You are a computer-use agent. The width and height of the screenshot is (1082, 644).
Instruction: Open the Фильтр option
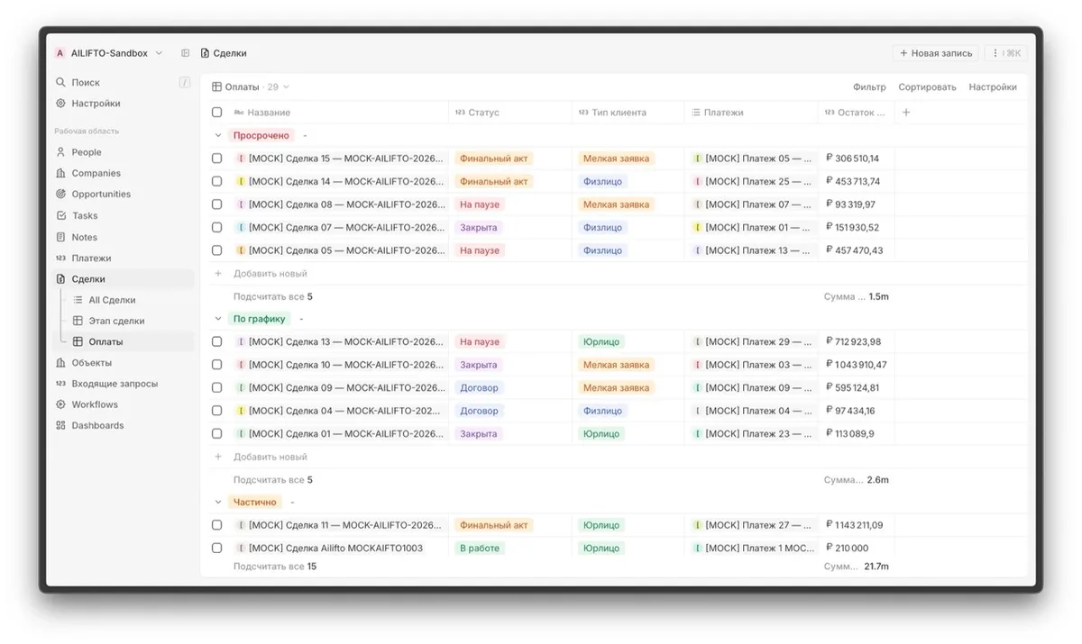point(869,87)
